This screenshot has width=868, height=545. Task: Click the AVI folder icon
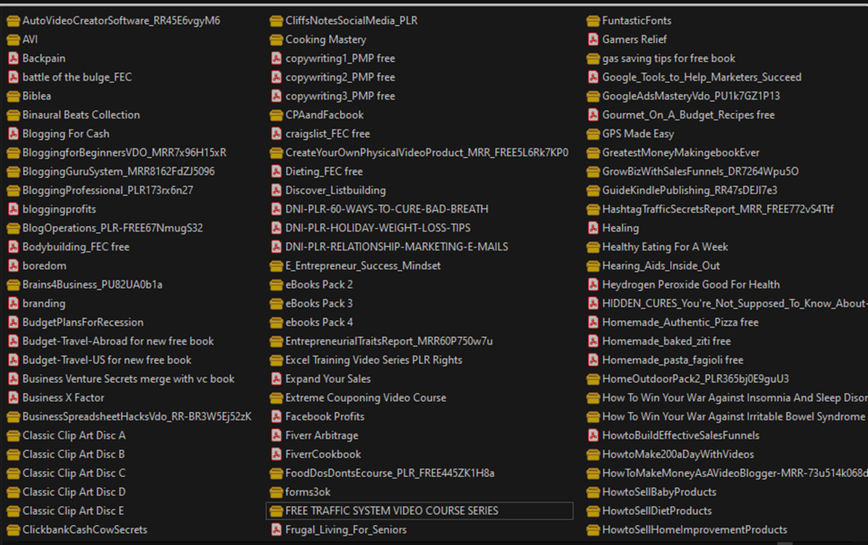pos(13,40)
